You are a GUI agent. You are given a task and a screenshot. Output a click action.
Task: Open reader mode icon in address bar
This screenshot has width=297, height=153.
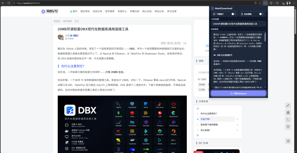pyautogui.click(x=256, y=3)
